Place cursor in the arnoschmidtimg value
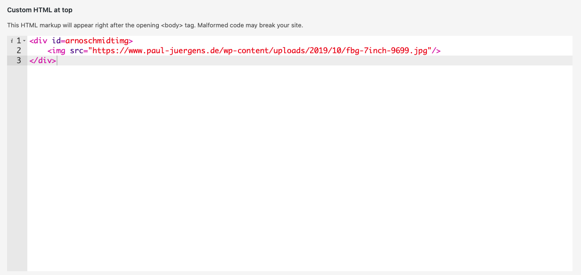Viewport: 581px width, 275px height. click(x=97, y=41)
